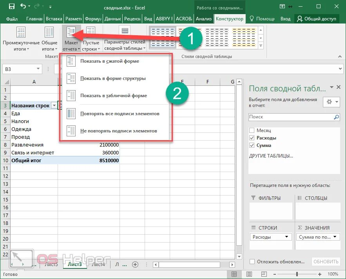
Task: Select the blue pivot table style swatch
Action: tap(163, 37)
